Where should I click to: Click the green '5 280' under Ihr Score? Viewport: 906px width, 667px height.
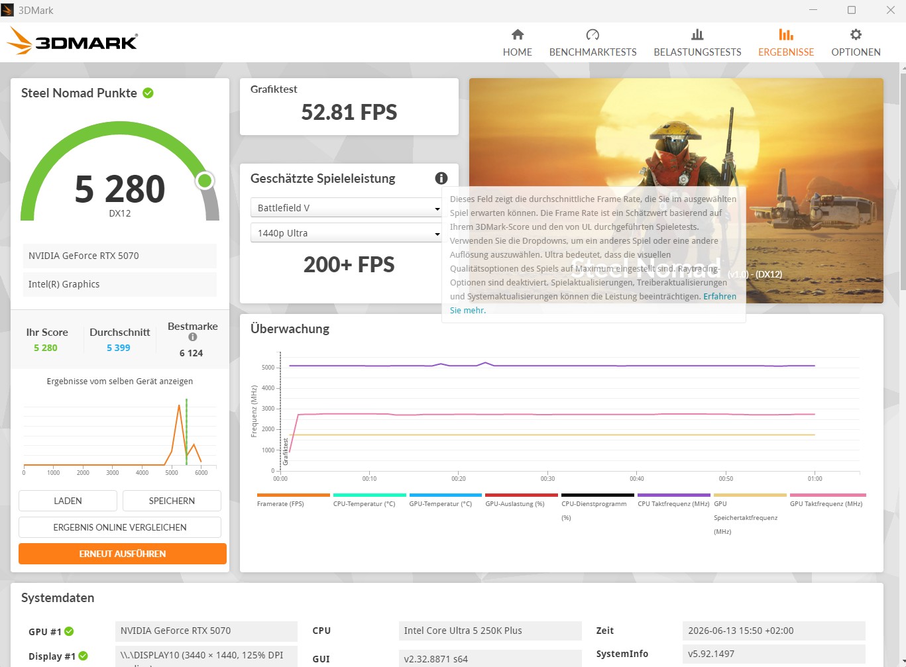pyautogui.click(x=46, y=348)
